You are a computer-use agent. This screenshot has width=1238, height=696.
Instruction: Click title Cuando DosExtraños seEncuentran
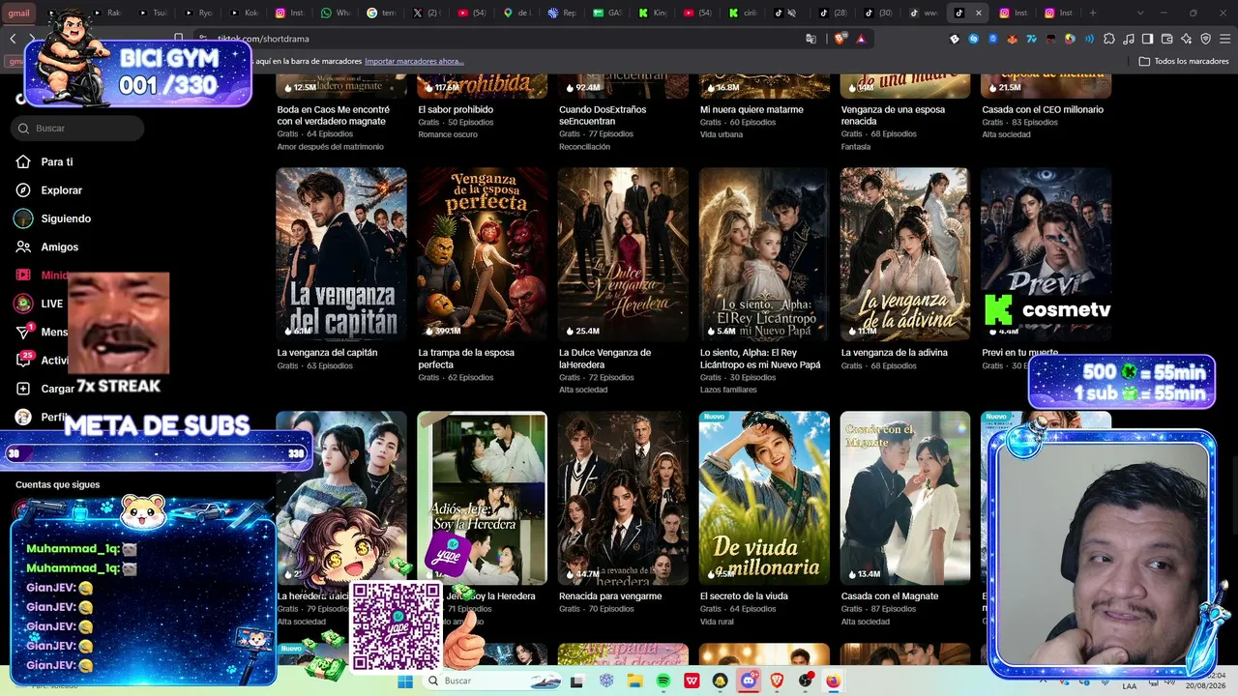(603, 115)
